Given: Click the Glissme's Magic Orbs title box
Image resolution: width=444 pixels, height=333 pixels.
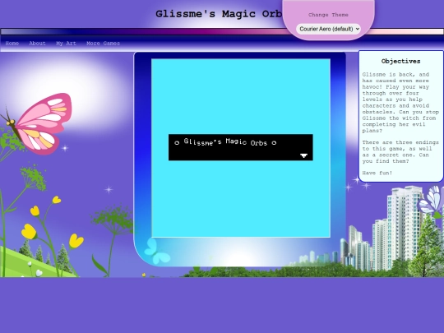Looking at the screenshot, I should coord(241,147).
